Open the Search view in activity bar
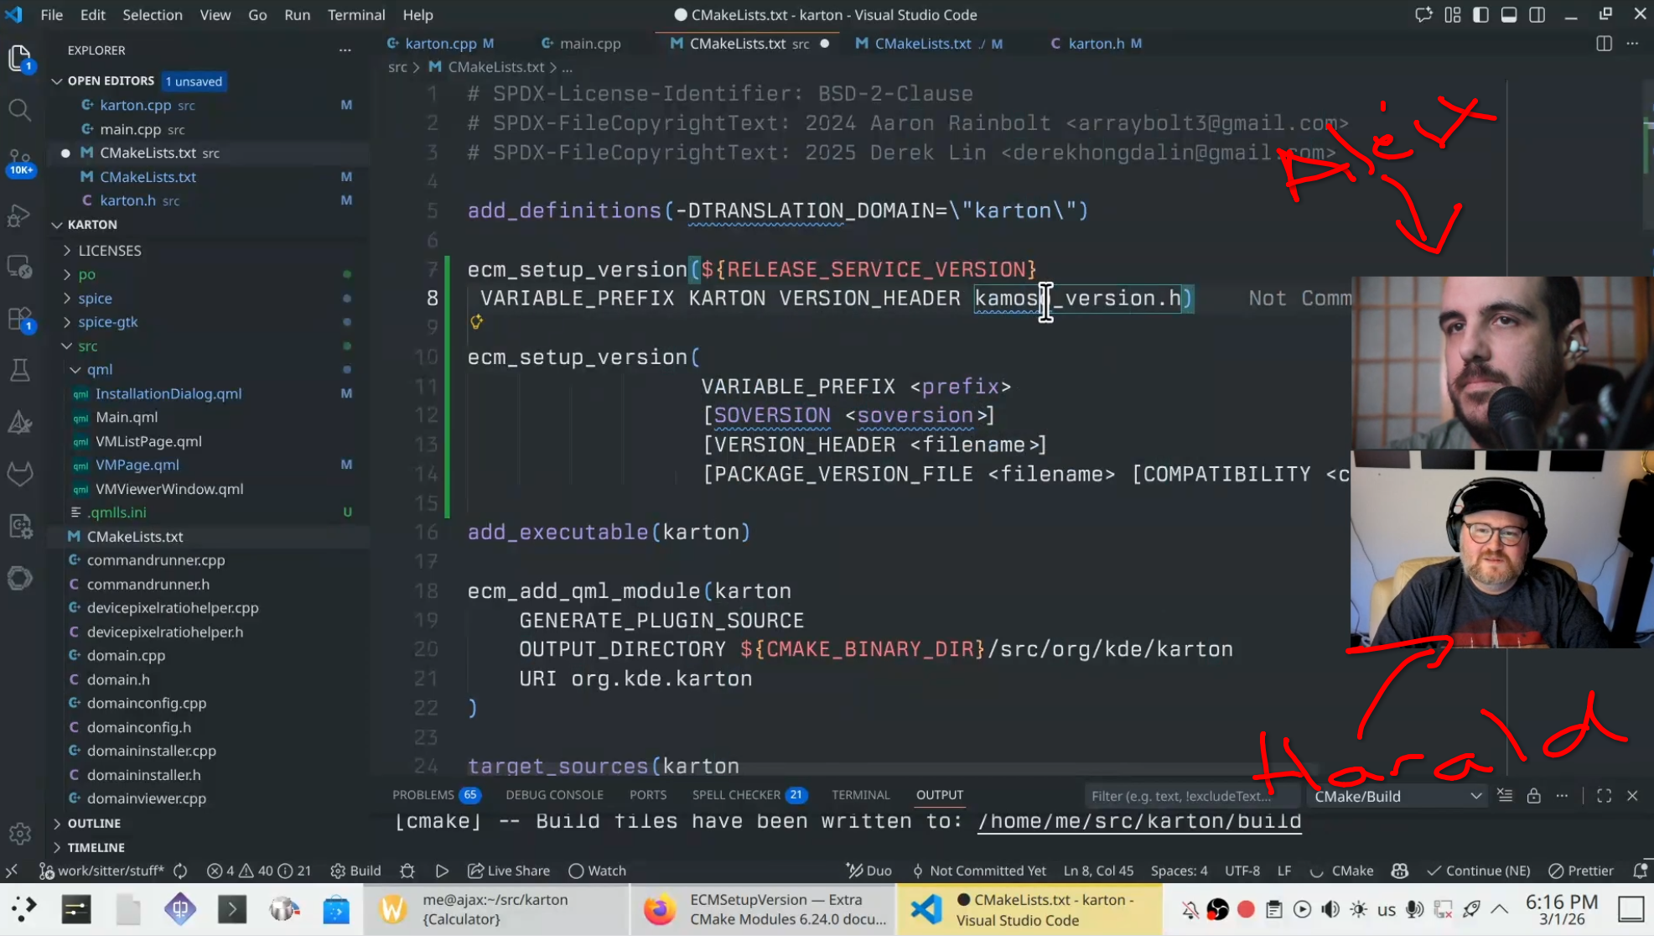This screenshot has height=936, width=1654. [20, 110]
